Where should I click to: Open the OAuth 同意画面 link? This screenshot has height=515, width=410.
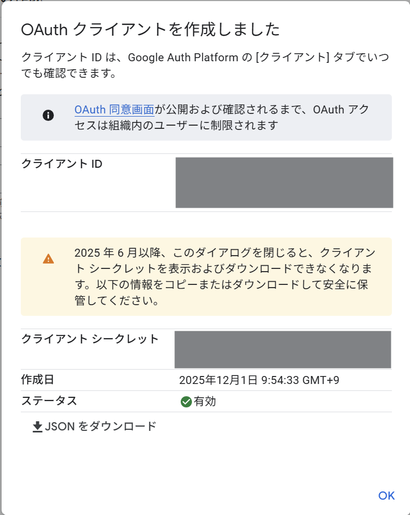coord(114,110)
